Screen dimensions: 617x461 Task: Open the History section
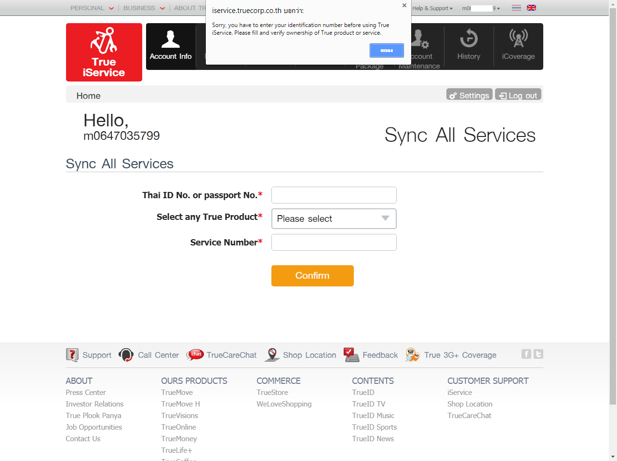click(469, 46)
